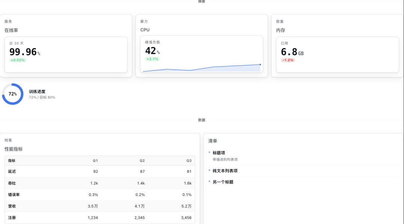The width and height of the screenshot is (404, 224).
Task: Click the +0.02% uptime change badge
Action: tap(18, 60)
